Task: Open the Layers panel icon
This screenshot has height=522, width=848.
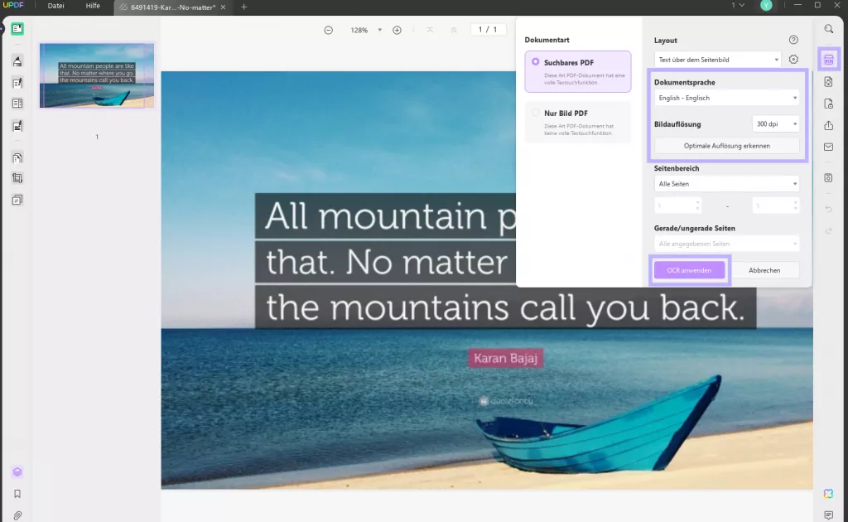Action: (x=17, y=471)
